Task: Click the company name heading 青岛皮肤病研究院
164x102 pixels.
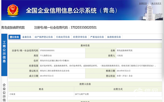Action: click(13, 27)
